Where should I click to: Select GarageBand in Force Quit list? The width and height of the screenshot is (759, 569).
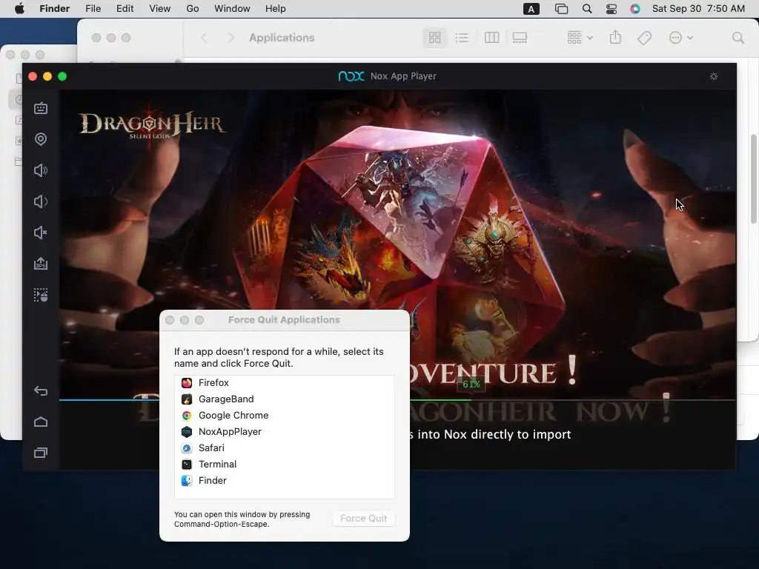click(x=284, y=399)
